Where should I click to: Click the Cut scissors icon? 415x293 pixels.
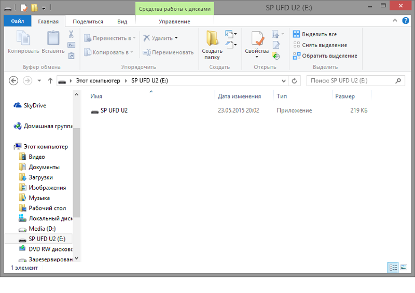(71, 34)
